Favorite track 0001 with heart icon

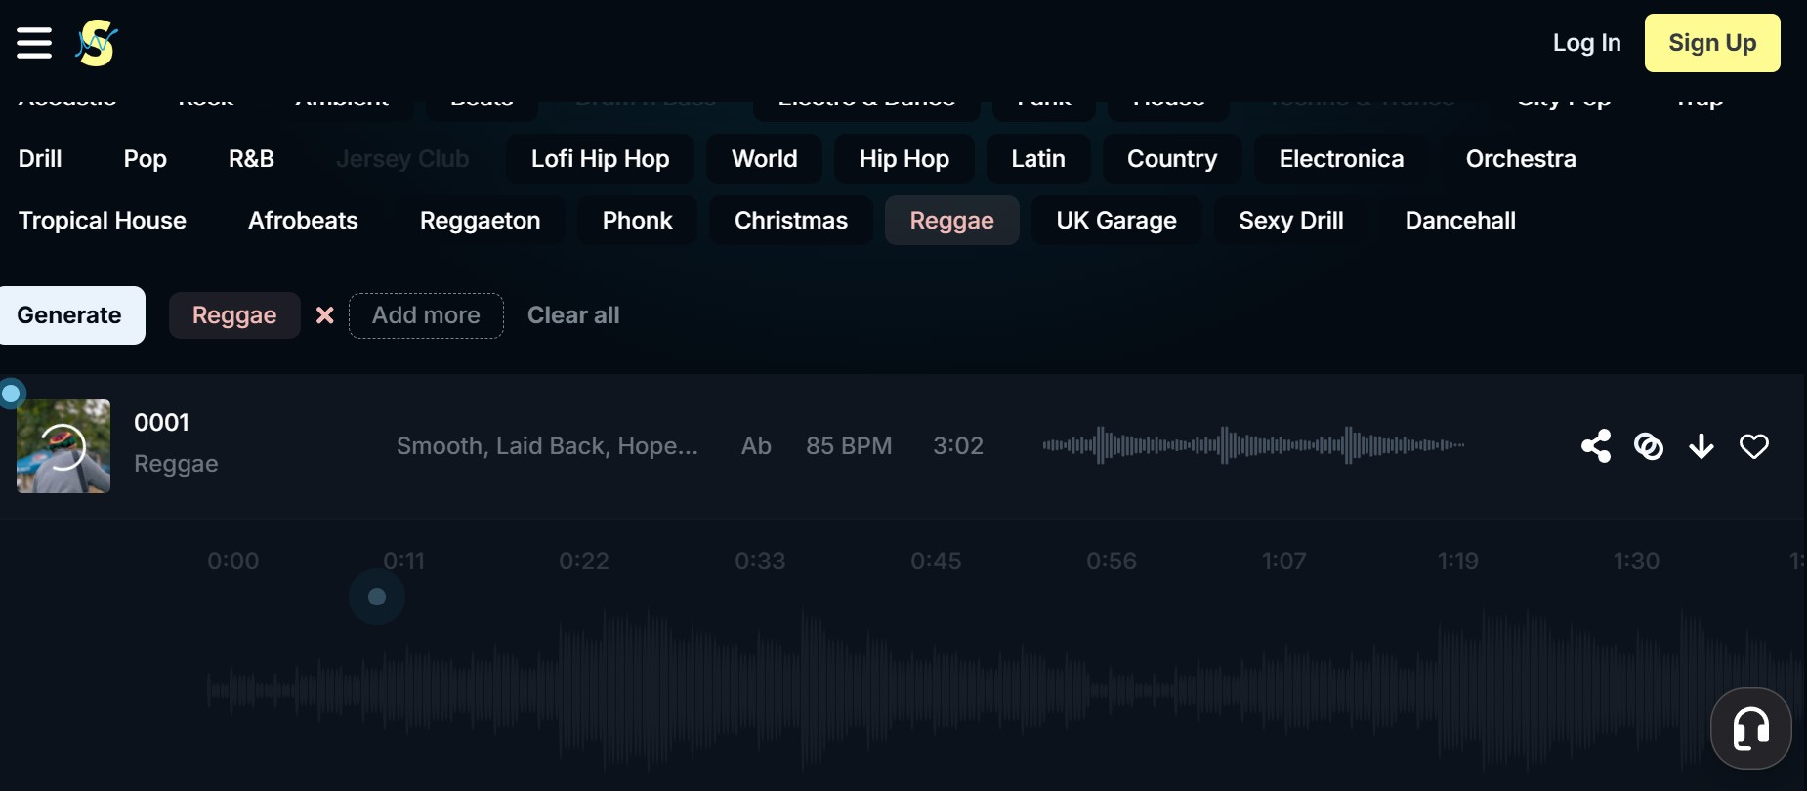point(1754,446)
